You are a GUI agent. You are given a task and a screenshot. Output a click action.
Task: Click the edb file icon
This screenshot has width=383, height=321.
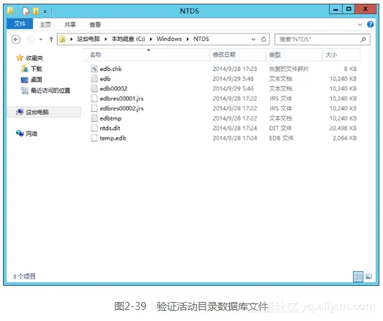tap(94, 78)
